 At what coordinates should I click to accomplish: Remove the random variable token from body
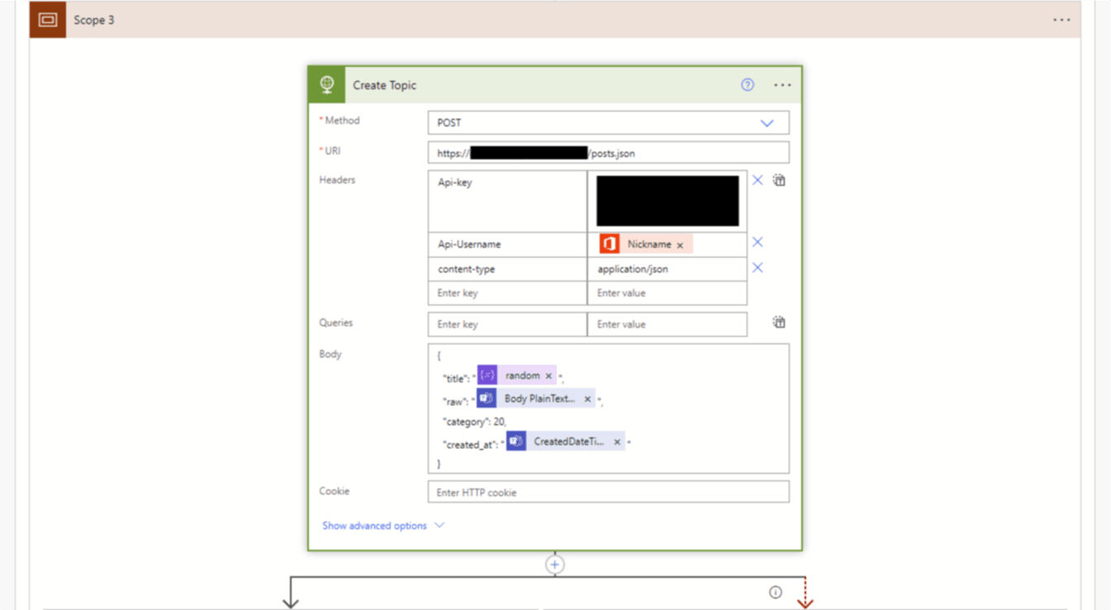[548, 376]
